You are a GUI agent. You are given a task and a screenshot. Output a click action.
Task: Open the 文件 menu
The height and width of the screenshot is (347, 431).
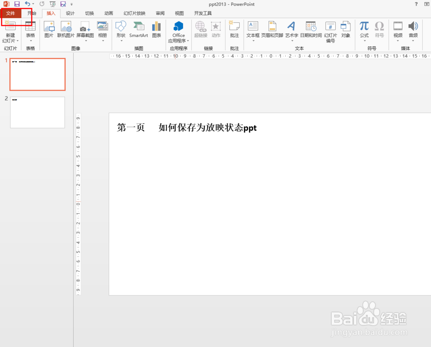tap(12, 13)
